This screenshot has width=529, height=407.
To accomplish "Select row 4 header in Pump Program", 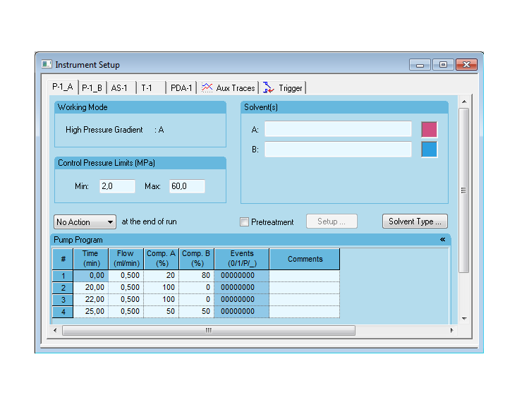I will click(63, 311).
